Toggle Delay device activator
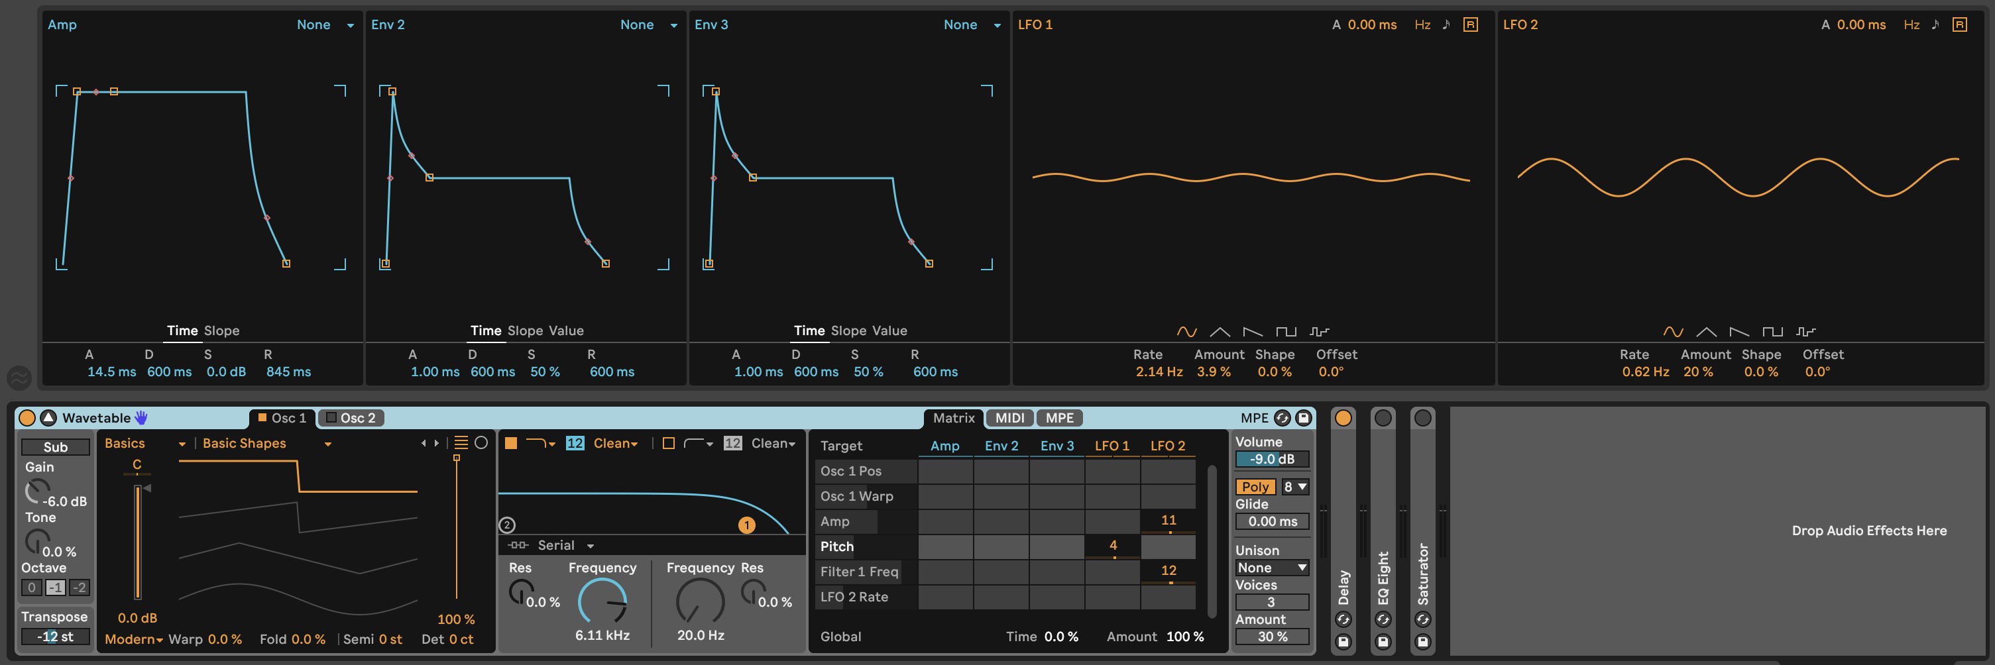The height and width of the screenshot is (665, 1995). [1343, 418]
